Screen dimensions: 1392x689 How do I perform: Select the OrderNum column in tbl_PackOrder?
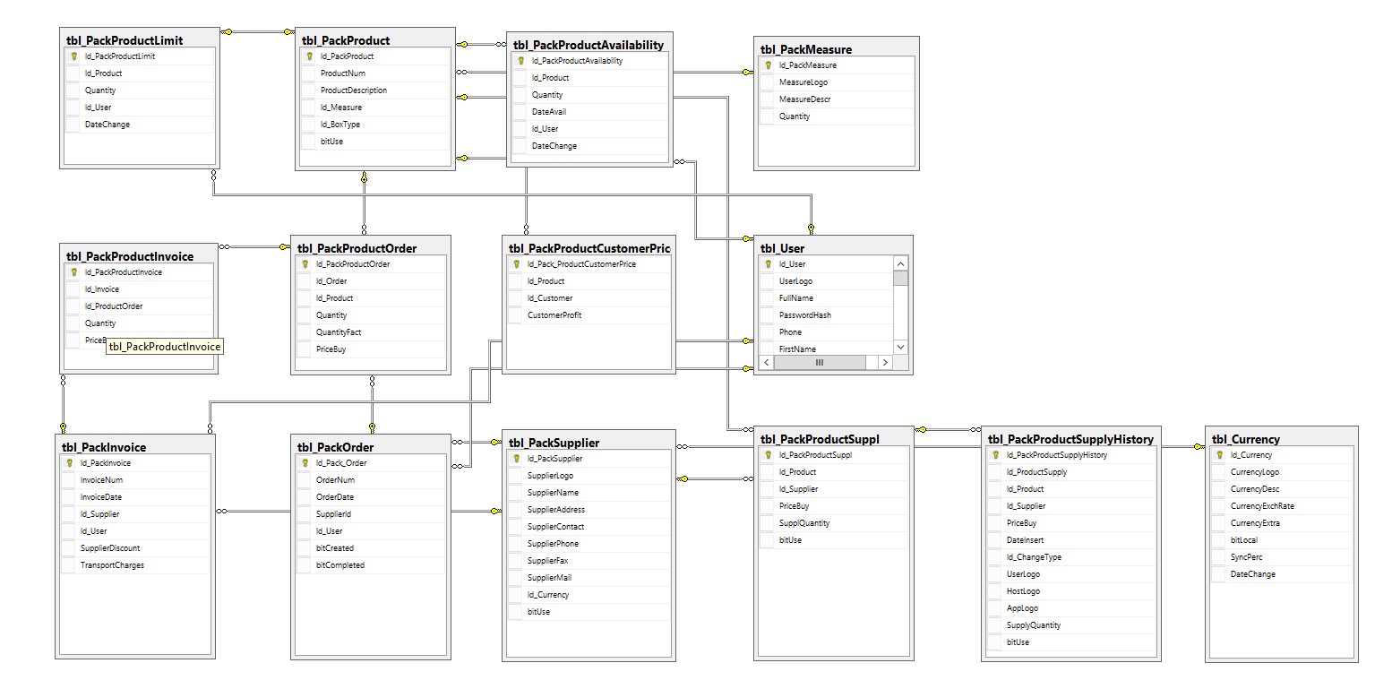pos(370,480)
